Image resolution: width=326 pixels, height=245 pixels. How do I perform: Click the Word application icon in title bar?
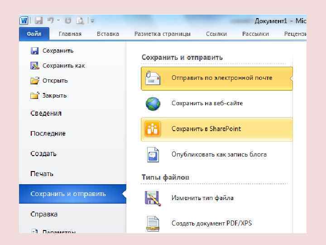(24, 20)
